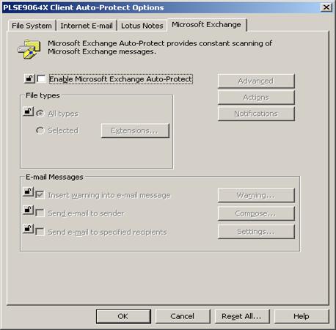The height and width of the screenshot is (330, 336).
Task: Click Reset All... button
Action: [x=242, y=316]
